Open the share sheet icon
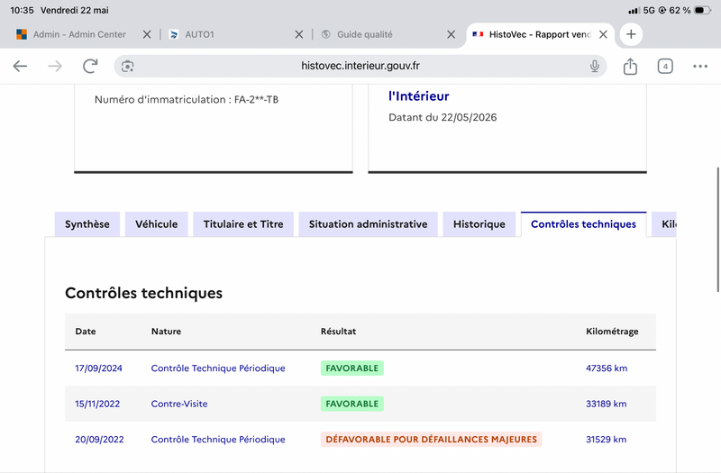 630,66
